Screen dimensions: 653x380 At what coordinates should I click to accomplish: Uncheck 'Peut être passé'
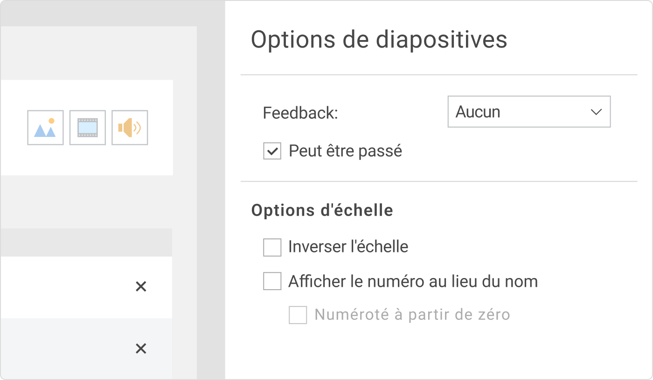[x=272, y=151]
